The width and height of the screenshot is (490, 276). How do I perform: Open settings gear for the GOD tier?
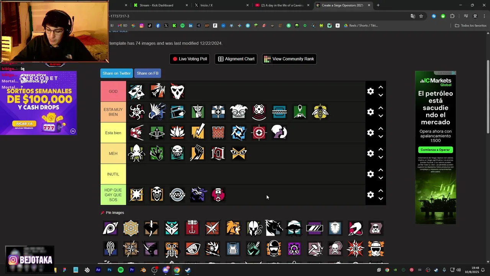(x=371, y=91)
